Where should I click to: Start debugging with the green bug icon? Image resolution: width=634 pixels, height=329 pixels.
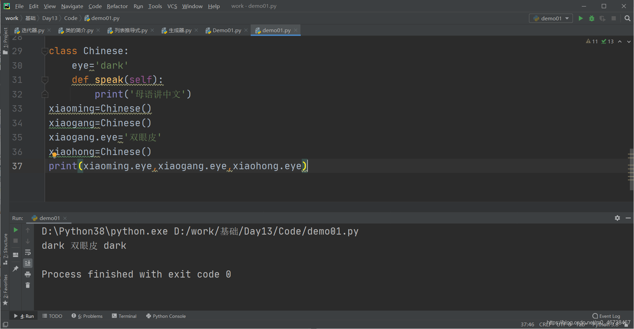pyautogui.click(x=592, y=18)
